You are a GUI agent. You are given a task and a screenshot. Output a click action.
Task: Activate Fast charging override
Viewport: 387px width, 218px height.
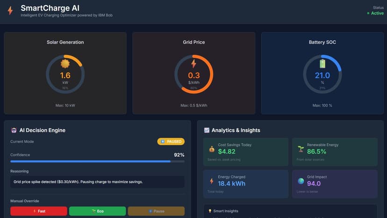coord(39,211)
